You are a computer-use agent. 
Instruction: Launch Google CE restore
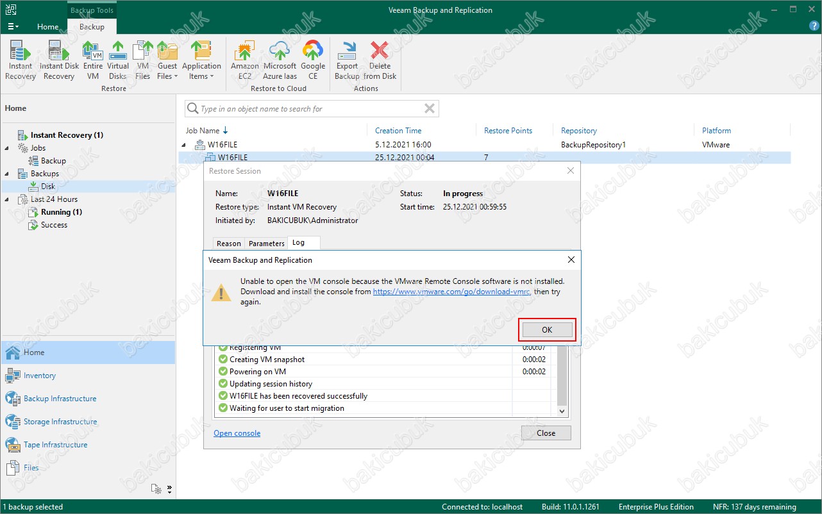point(313,60)
